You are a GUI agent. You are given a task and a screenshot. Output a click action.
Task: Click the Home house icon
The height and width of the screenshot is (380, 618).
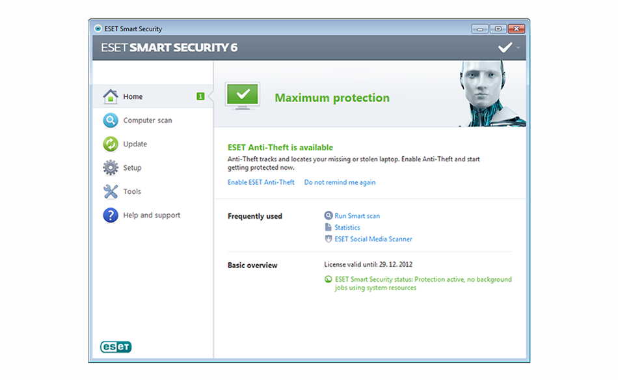[x=111, y=96]
